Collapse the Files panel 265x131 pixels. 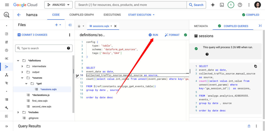(70, 25)
